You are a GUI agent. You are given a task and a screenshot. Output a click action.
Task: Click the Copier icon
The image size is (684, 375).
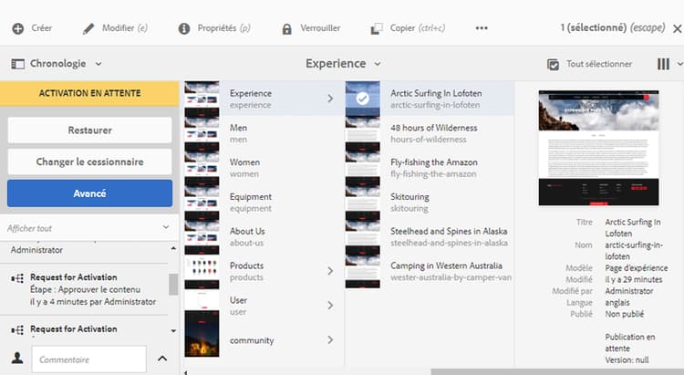376,29
